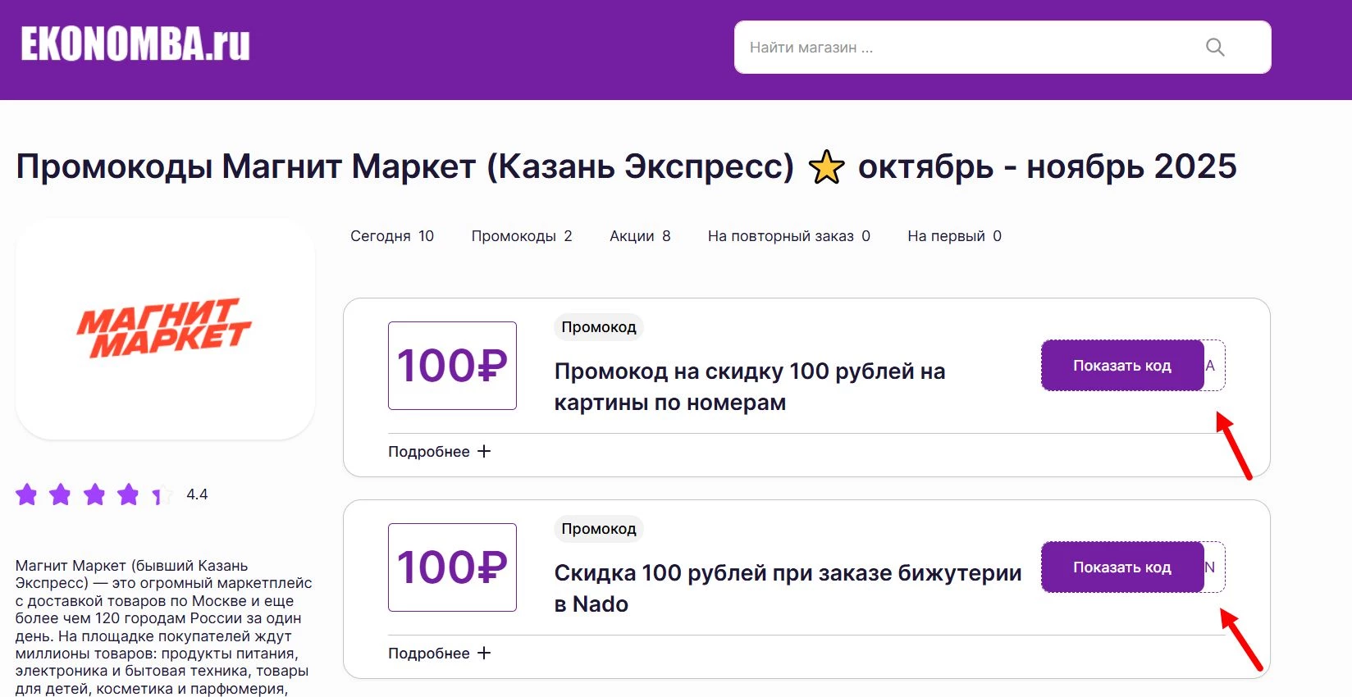Viewport: 1352px width, 697px height.
Task: Open "Скидка 100 рублей при заказе бижутерии" title
Action: click(x=788, y=589)
